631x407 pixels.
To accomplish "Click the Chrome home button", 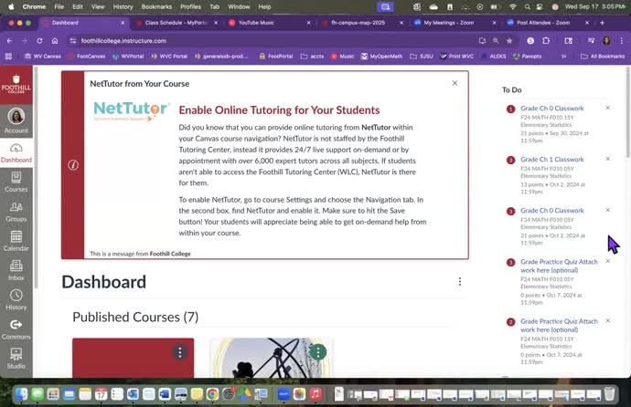I will click(55, 40).
